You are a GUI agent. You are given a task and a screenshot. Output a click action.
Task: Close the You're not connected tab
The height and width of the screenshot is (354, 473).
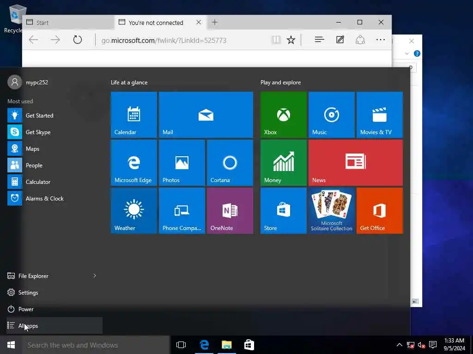(x=199, y=22)
